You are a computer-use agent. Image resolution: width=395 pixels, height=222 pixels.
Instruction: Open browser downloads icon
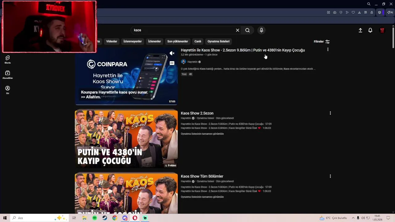tap(359, 12)
